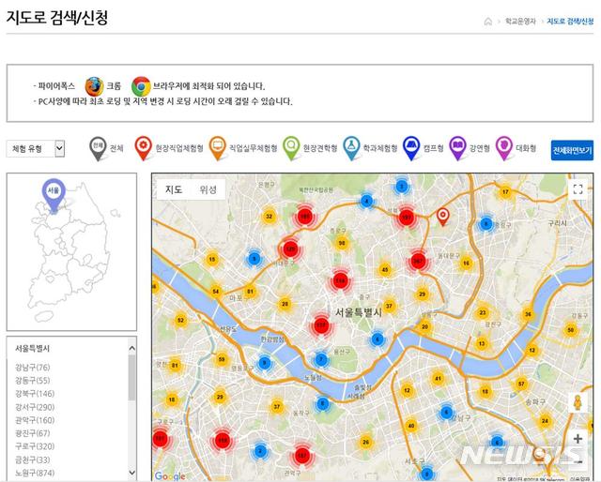Viewport: 601px width, 482px height.
Task: Filter by 직업실무체험형 orange monitor pin
Action: tap(217, 148)
